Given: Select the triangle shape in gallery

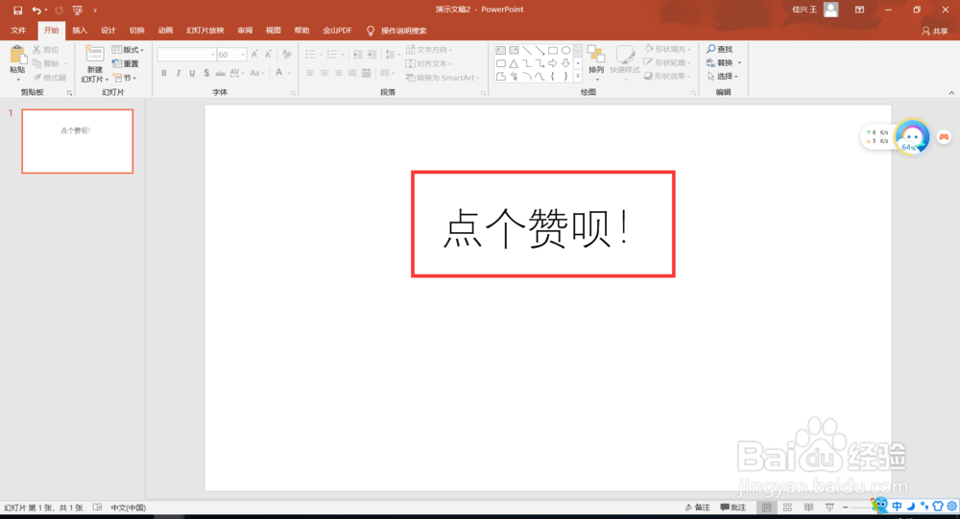Looking at the screenshot, I should 514,63.
